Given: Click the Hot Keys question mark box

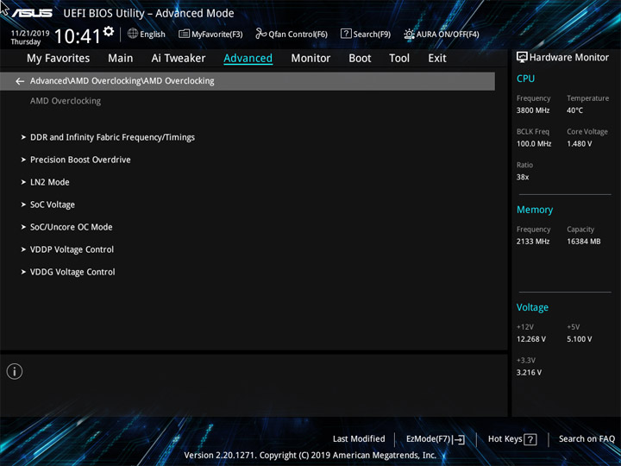Looking at the screenshot, I should point(530,439).
